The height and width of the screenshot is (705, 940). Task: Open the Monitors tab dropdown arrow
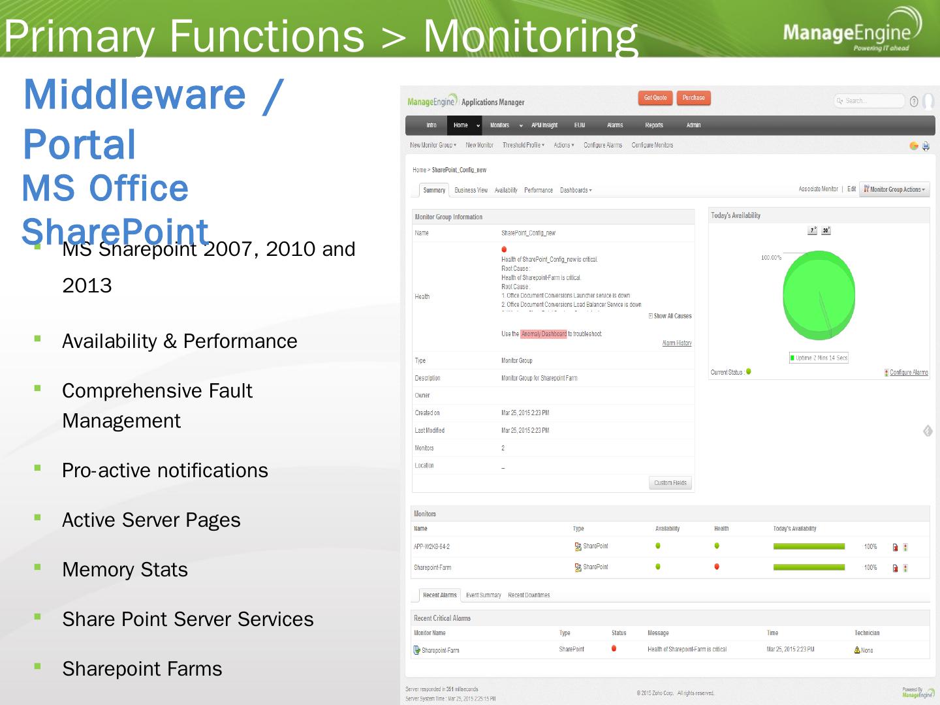[x=521, y=125]
